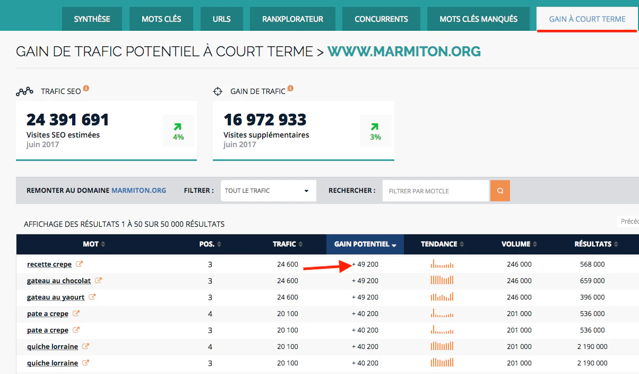The width and height of the screenshot is (639, 374).
Task: Sort table by the VOLUME column
Action: click(520, 244)
